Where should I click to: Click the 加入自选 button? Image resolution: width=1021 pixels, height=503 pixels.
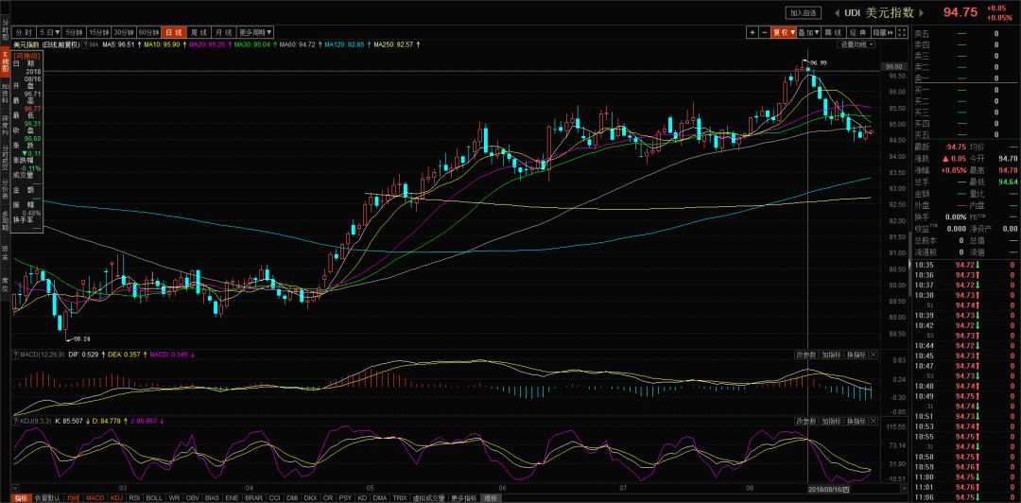pos(803,12)
